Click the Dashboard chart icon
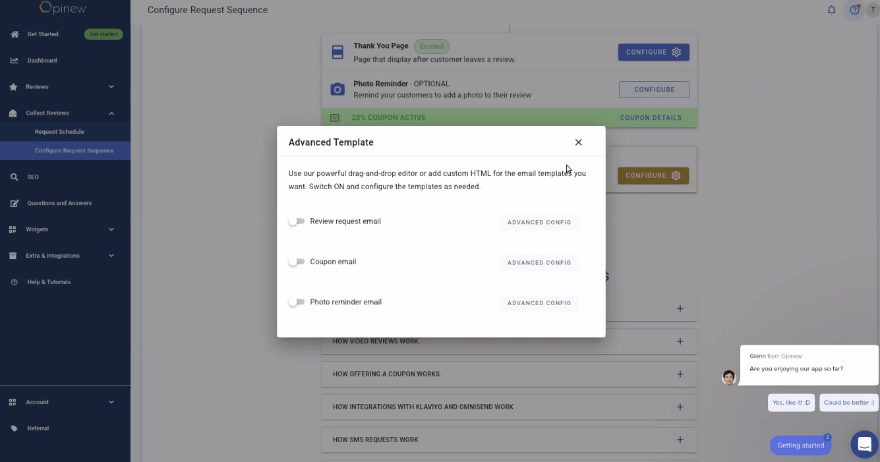 pyautogui.click(x=14, y=61)
